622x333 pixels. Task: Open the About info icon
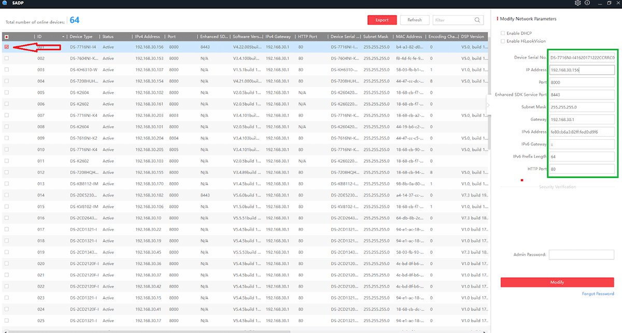click(x=587, y=3)
